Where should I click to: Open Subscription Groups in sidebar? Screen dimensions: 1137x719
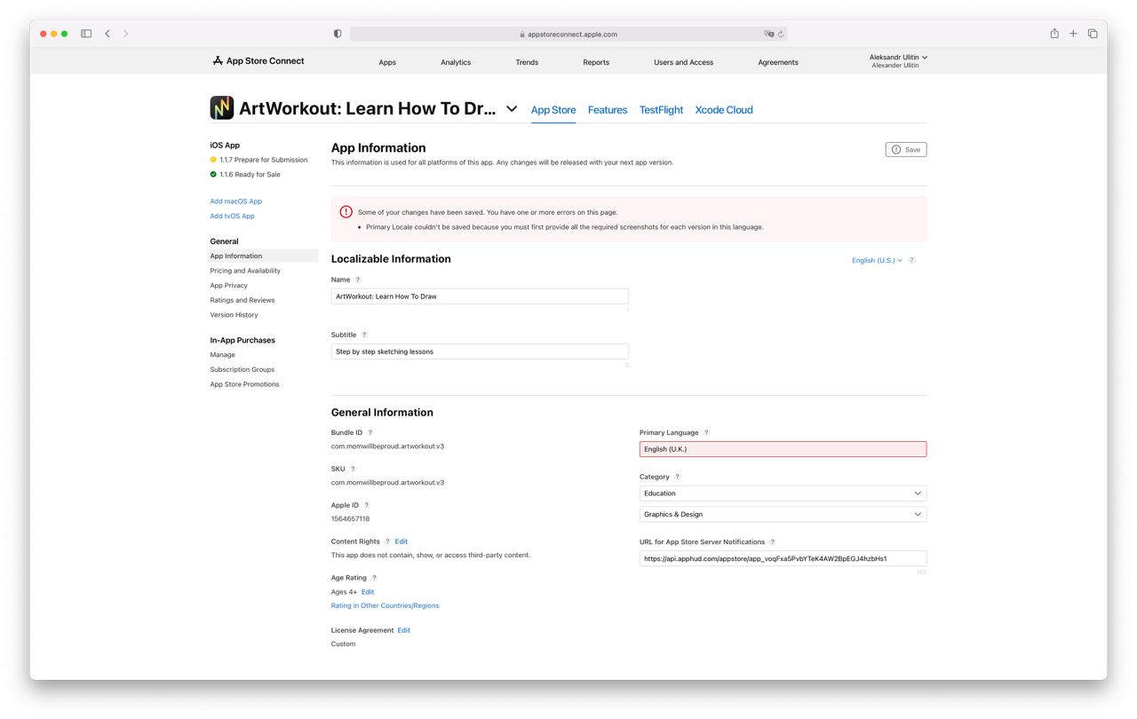coord(243,369)
